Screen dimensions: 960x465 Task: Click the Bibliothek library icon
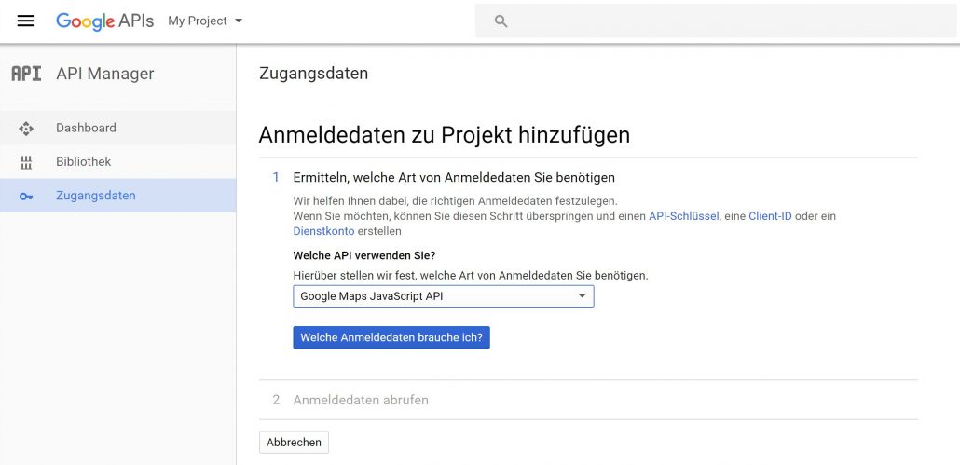point(26,162)
